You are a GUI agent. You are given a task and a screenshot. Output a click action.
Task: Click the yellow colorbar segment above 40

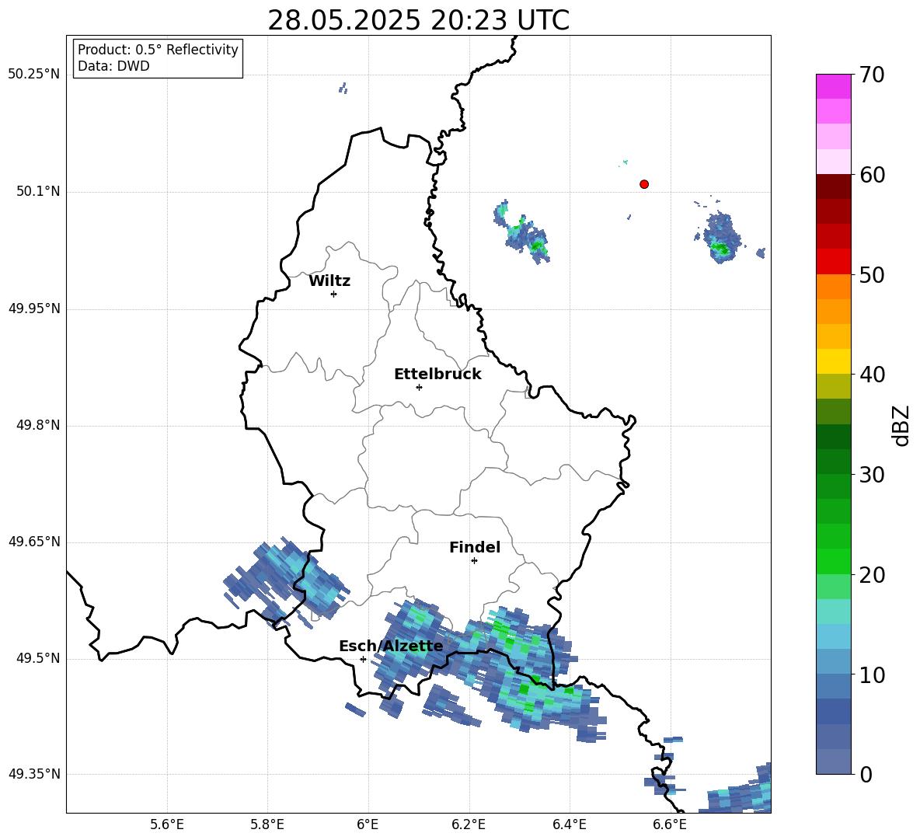point(833,361)
